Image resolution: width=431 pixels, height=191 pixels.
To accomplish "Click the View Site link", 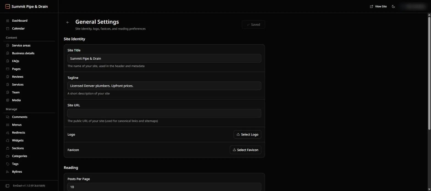I will tap(378, 7).
